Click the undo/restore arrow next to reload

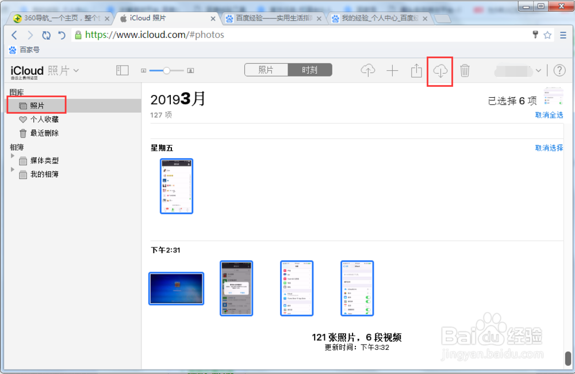coord(62,35)
